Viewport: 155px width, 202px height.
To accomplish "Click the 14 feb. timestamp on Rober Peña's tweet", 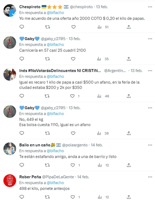I will tap(83, 177).
